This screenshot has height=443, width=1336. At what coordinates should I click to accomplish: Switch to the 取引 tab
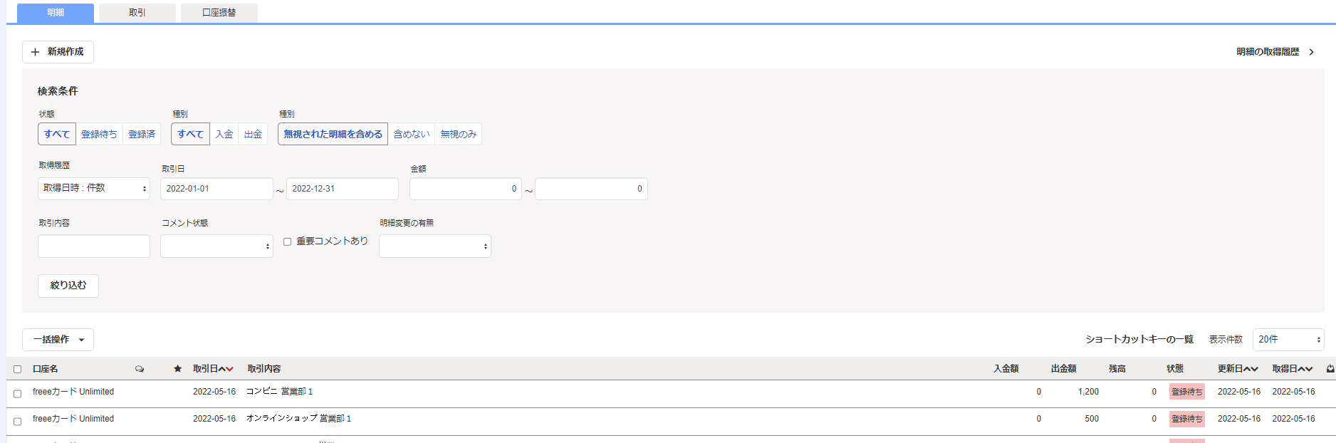click(137, 13)
